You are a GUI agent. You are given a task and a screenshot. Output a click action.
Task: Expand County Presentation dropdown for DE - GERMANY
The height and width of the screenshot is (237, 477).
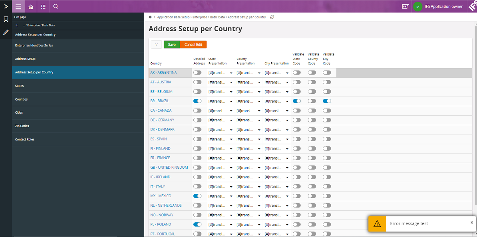tap(258, 120)
